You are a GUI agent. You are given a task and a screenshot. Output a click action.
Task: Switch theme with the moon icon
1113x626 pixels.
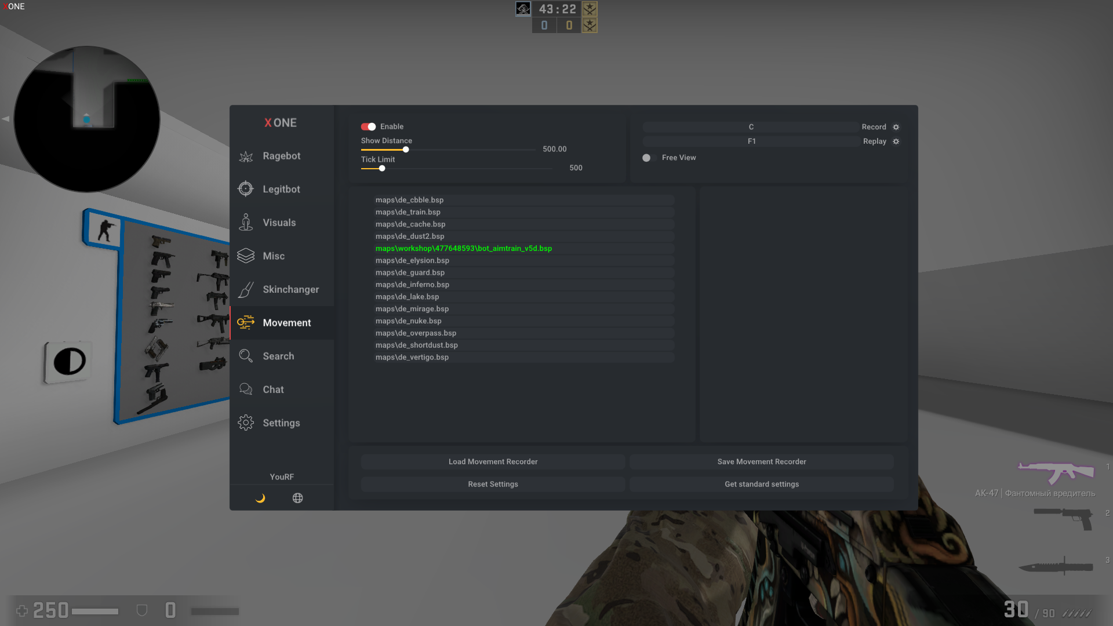pyautogui.click(x=260, y=498)
